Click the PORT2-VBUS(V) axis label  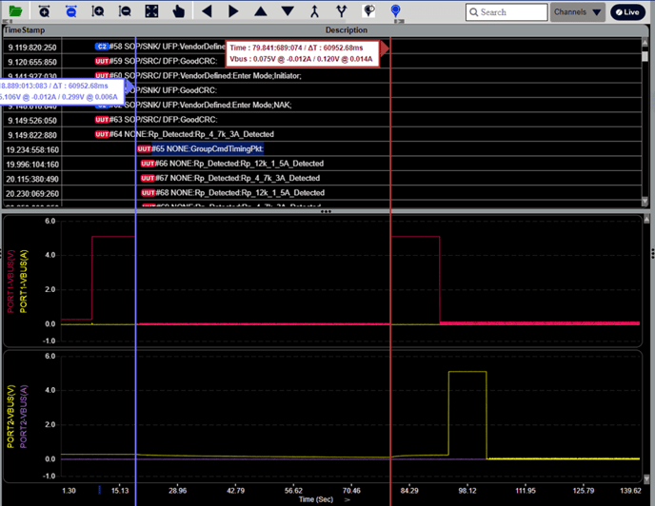(10, 417)
